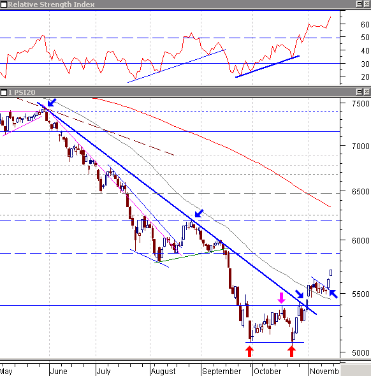Close the Relative Strength Index panel
This screenshot has width=371, height=376.
tap(367, 4)
